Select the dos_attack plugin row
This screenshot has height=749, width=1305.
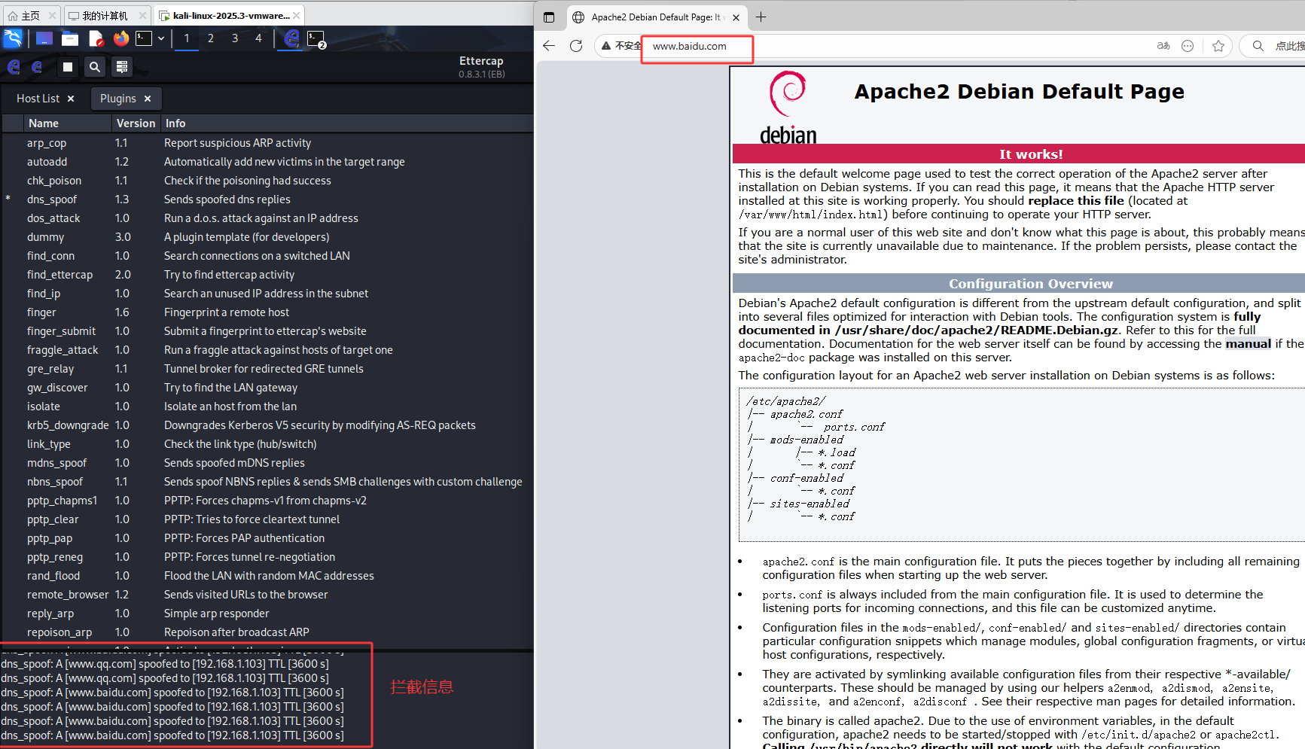click(x=267, y=218)
